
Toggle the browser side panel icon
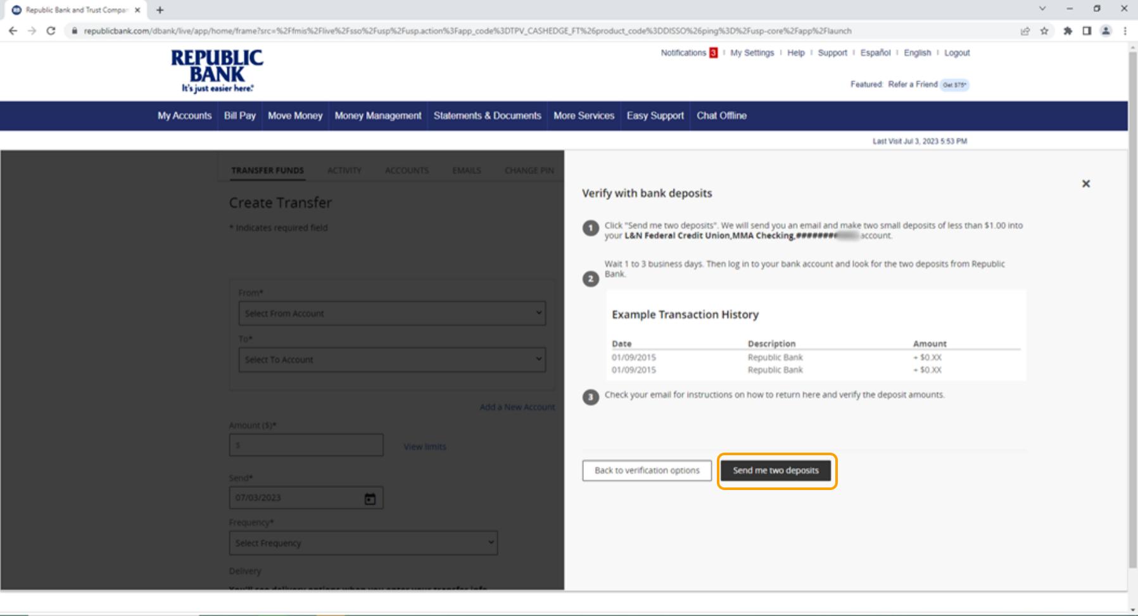(1087, 31)
